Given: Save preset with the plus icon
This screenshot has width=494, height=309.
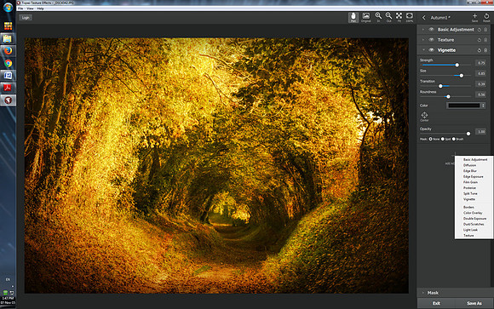Looking at the screenshot, I should coord(474,17).
